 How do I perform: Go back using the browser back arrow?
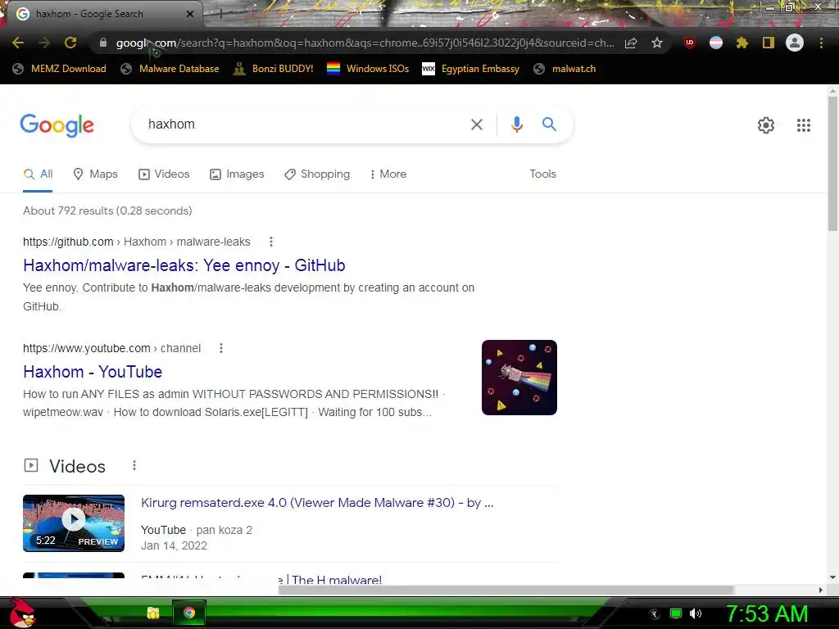(x=18, y=43)
